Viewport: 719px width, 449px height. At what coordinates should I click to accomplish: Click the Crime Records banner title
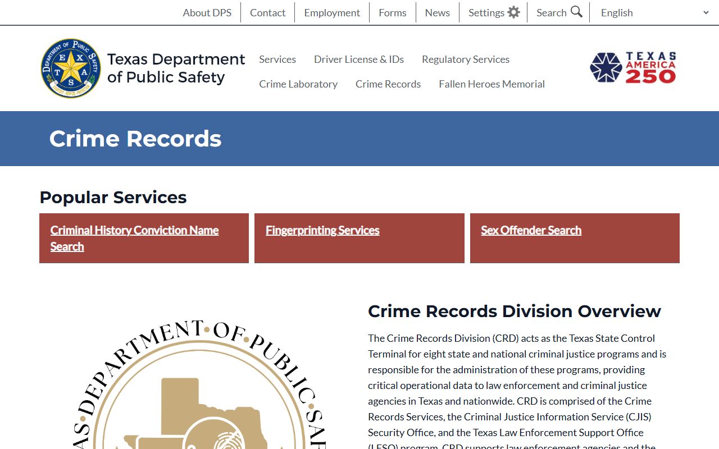pos(135,139)
